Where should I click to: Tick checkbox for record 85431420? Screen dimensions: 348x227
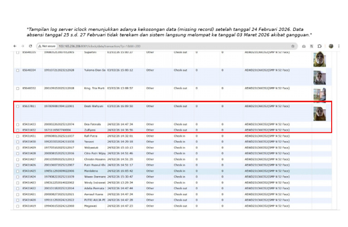coord(18,200)
